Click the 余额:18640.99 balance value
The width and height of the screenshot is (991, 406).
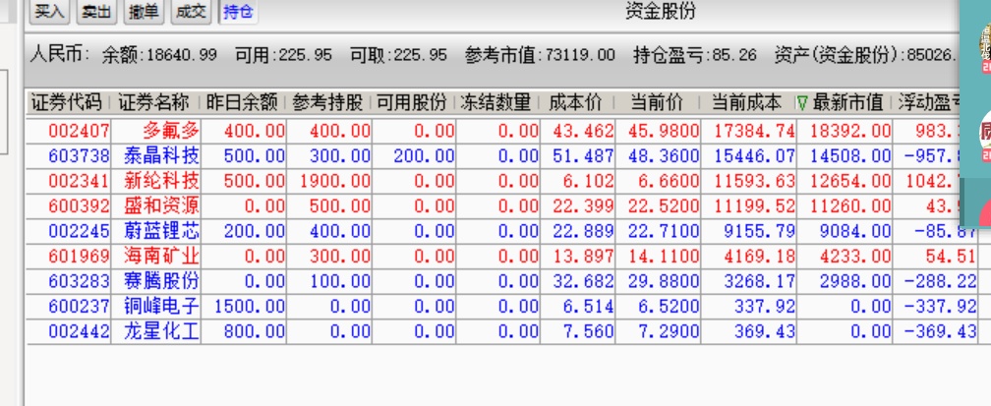159,55
